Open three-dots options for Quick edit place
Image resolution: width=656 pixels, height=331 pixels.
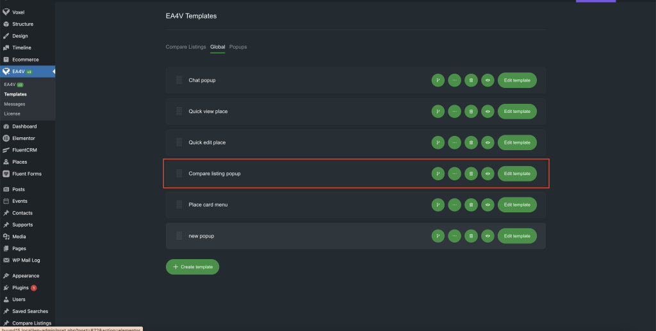[455, 142]
